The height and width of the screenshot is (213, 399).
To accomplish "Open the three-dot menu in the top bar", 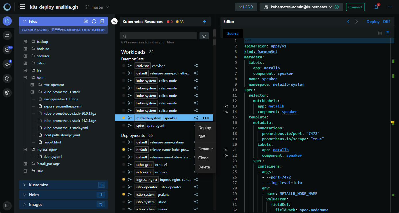I will [390, 7].
